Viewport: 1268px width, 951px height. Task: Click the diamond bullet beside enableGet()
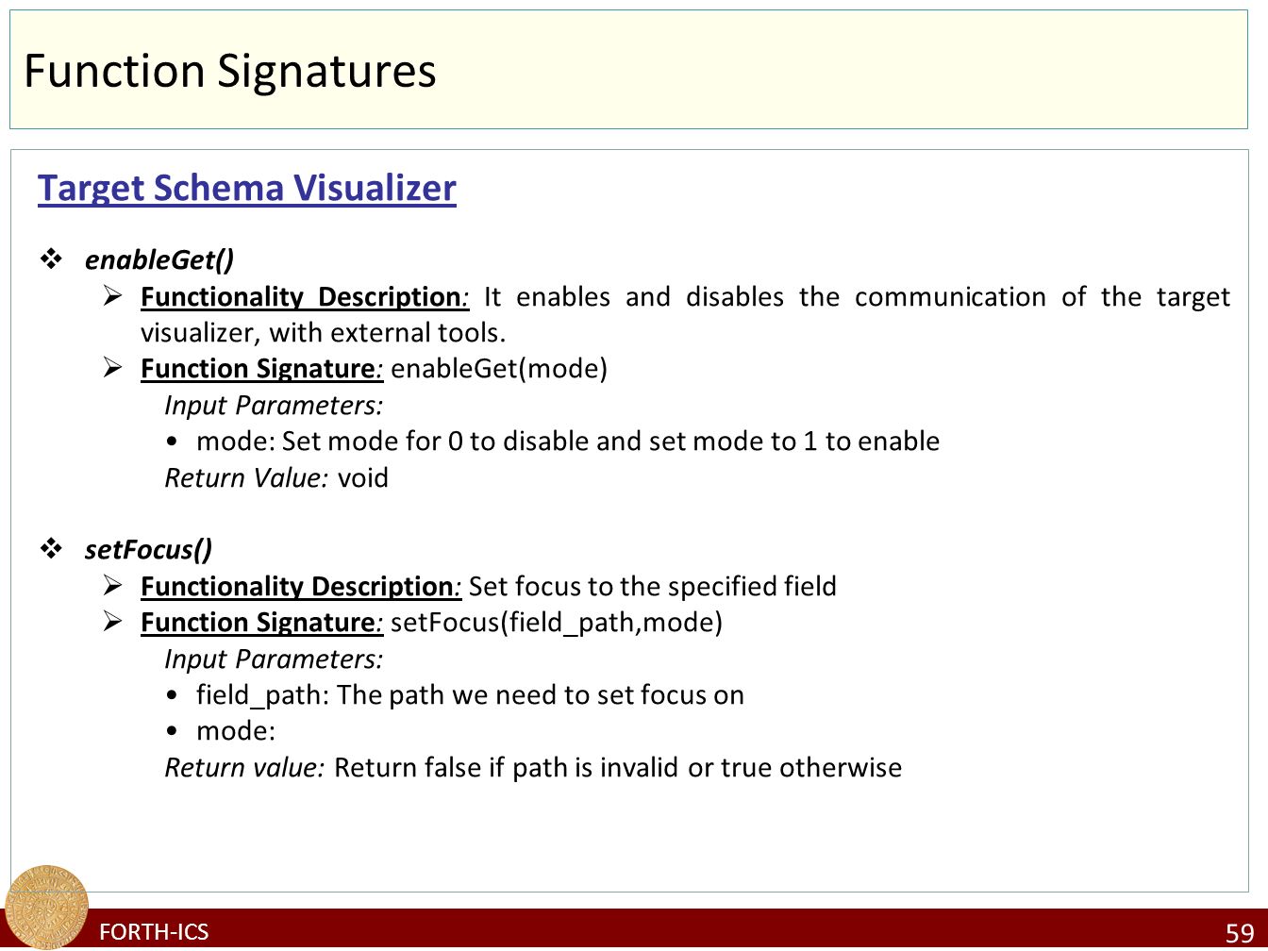coord(51,258)
